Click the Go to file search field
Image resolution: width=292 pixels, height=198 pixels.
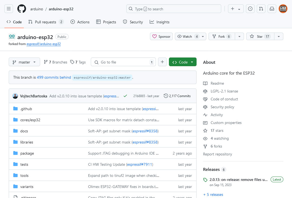pyautogui.click(x=123, y=62)
